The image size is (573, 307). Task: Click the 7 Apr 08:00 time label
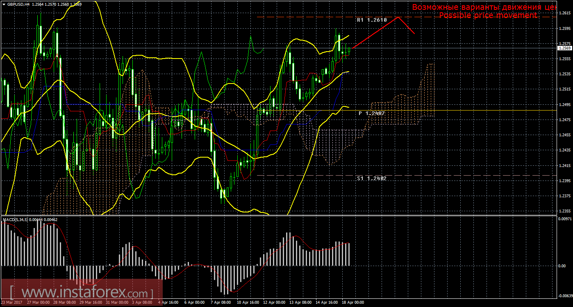tap(221, 302)
